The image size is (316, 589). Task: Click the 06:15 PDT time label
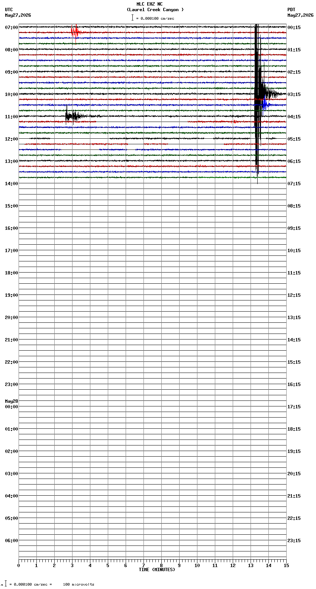294,161
